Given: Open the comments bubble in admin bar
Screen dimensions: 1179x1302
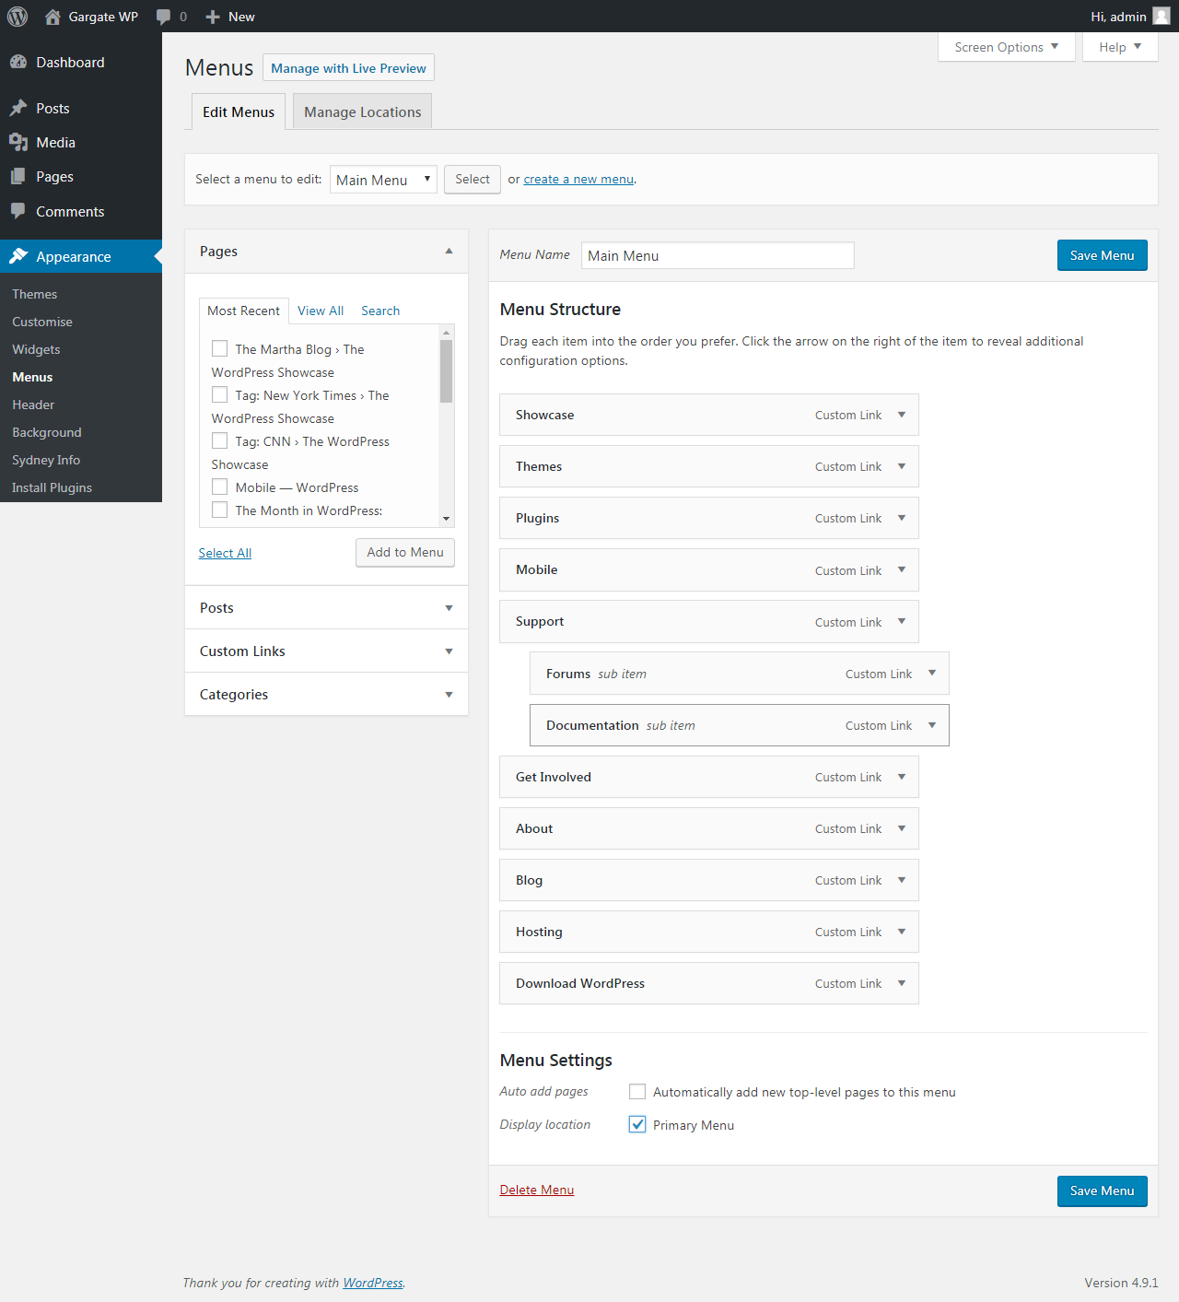Looking at the screenshot, I should (164, 17).
